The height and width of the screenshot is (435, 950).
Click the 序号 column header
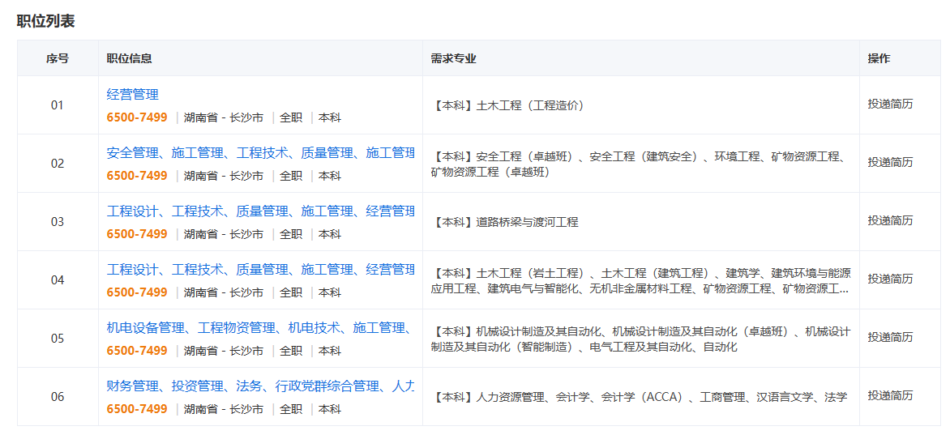[58, 58]
